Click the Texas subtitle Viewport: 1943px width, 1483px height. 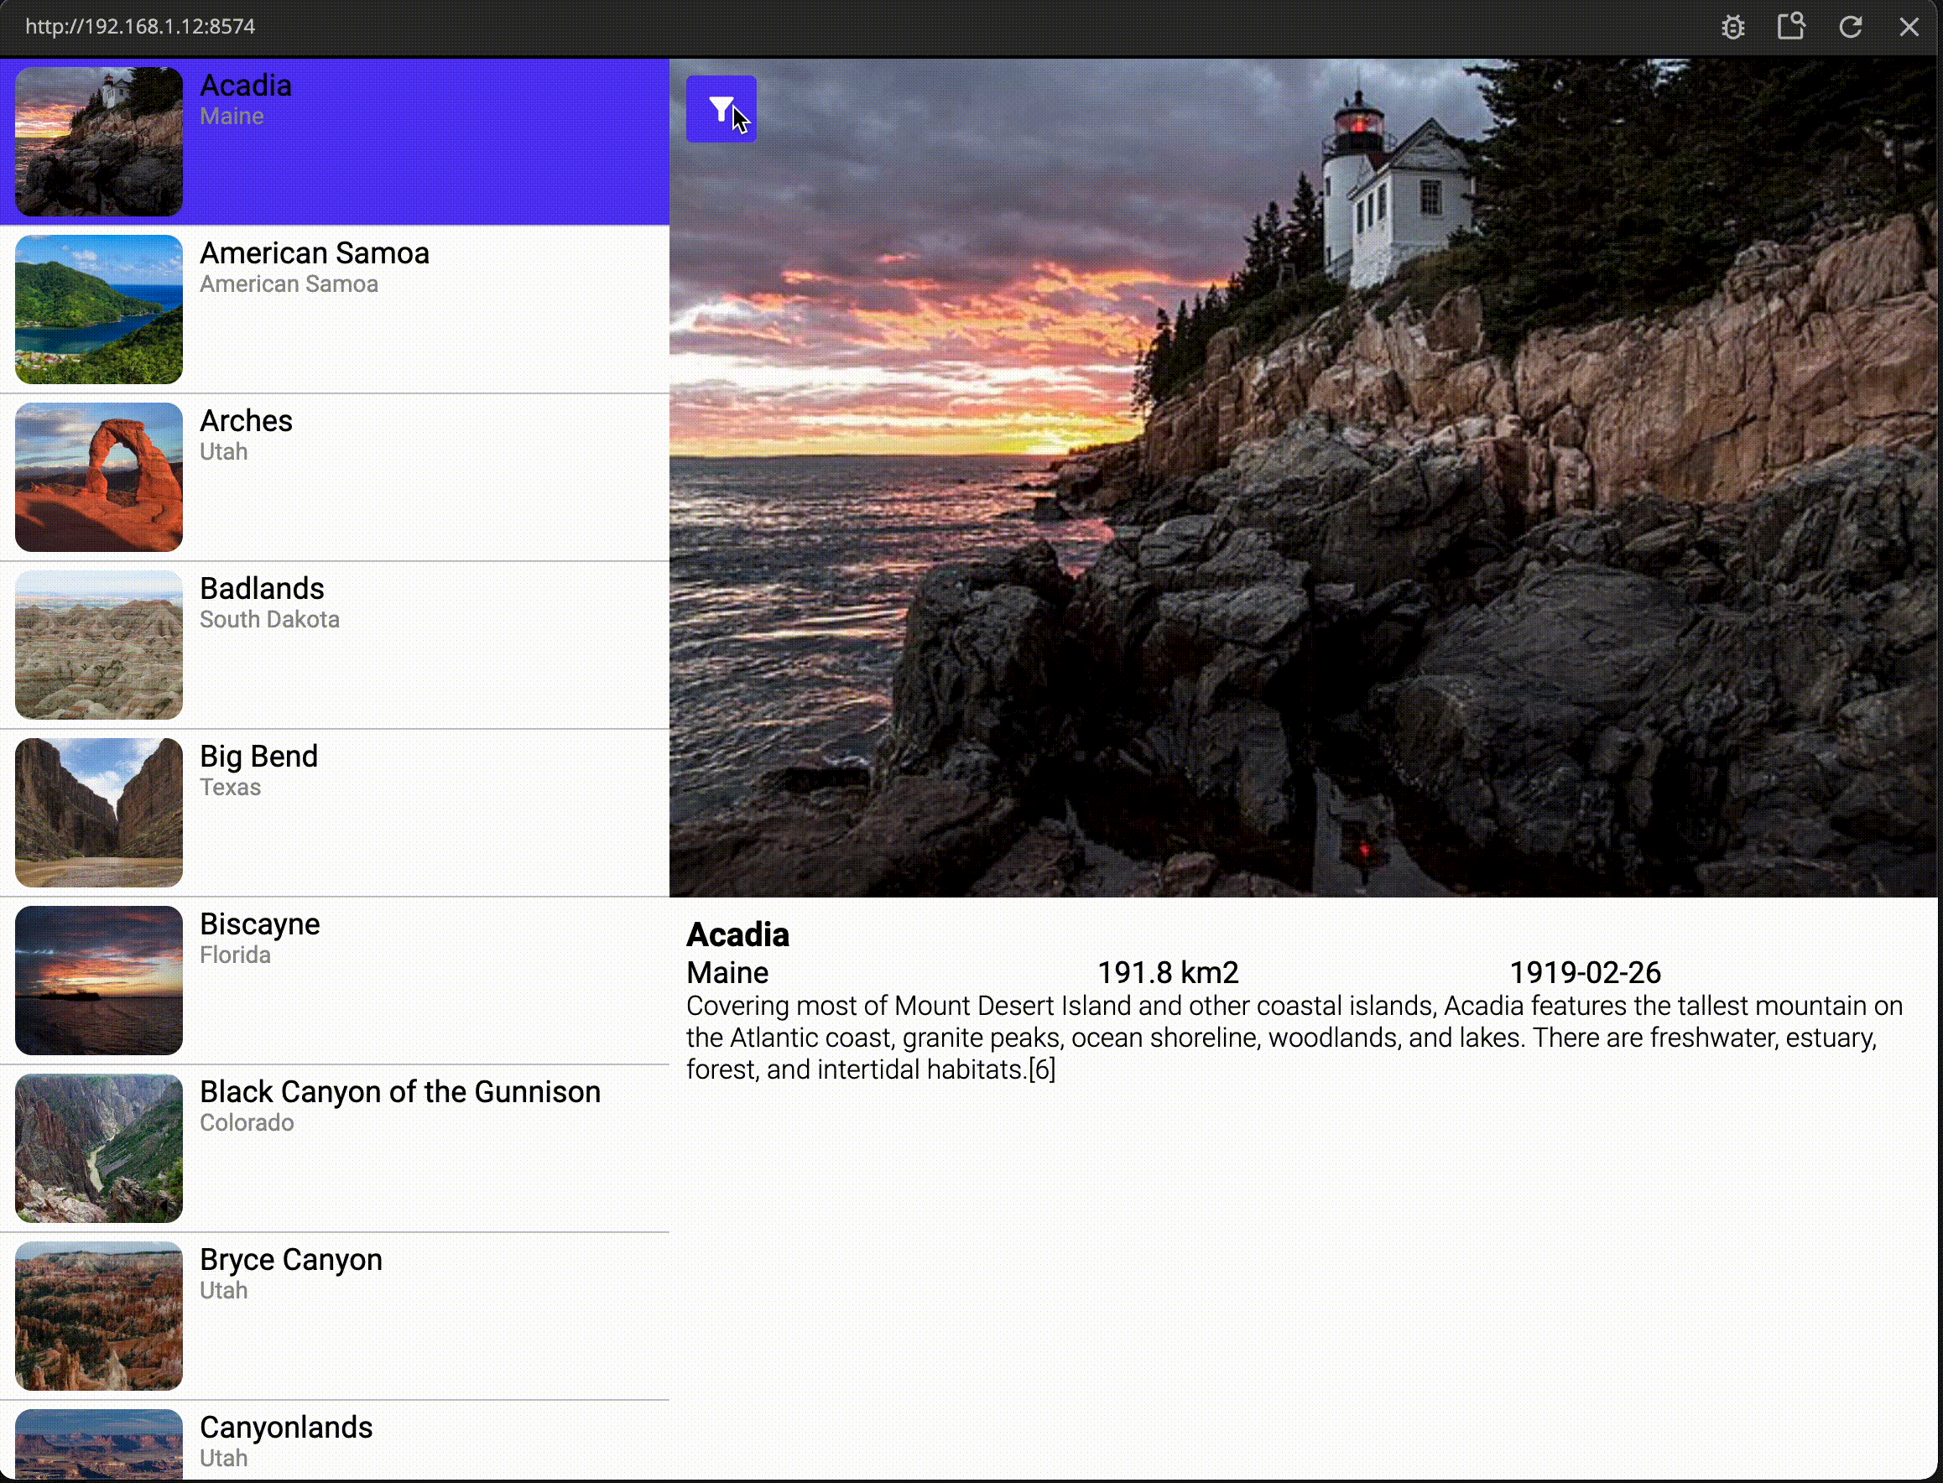(231, 788)
